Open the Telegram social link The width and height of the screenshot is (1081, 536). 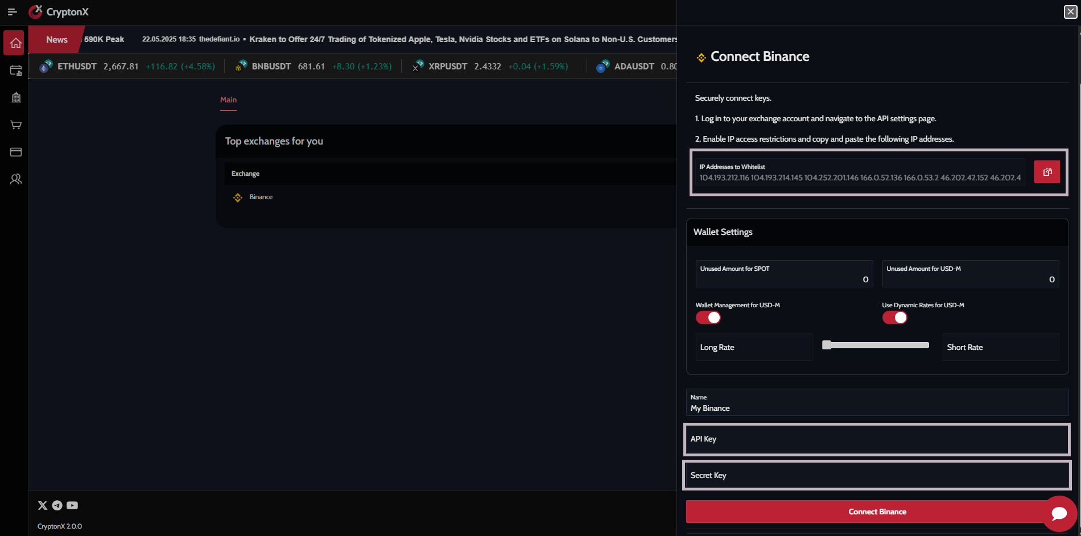pyautogui.click(x=57, y=505)
